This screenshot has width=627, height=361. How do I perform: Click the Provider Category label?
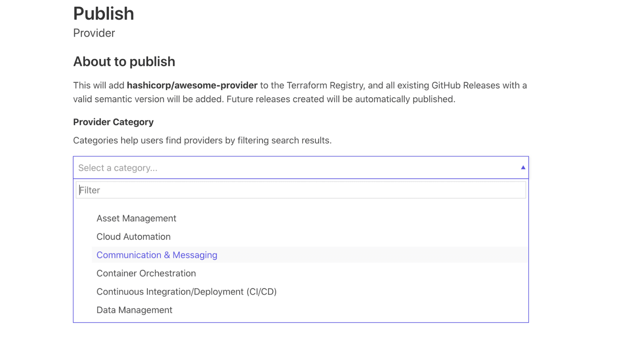(x=113, y=122)
